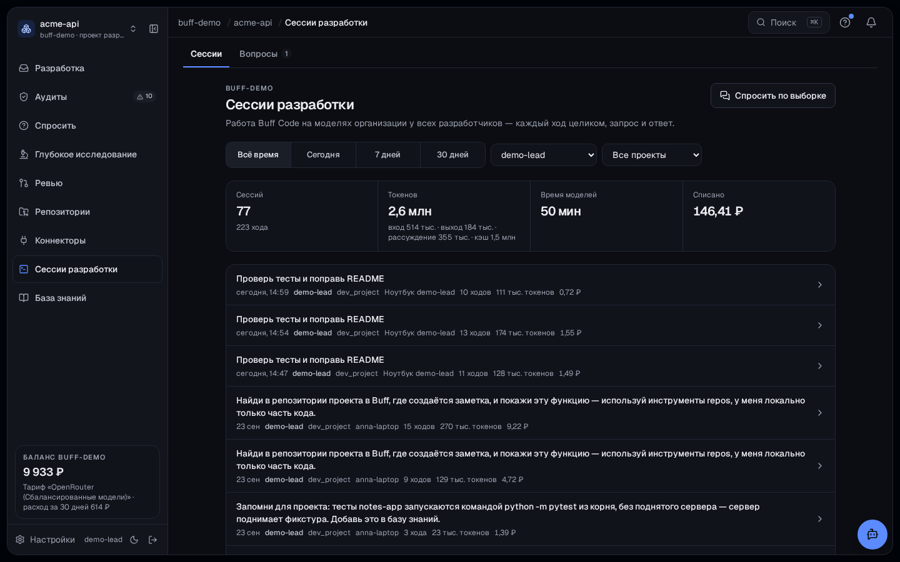Collapse the sidebar panel icon
The width and height of the screenshot is (900, 562).
pyautogui.click(x=154, y=29)
